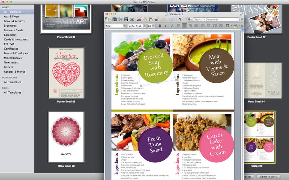Show paragraph marks with pilcrow icon
This screenshot has width=289, height=180.
180,19
